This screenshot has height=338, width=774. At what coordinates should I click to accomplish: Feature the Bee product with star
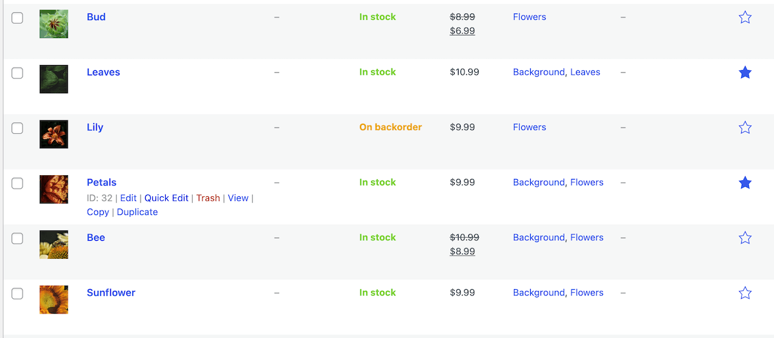coord(745,238)
